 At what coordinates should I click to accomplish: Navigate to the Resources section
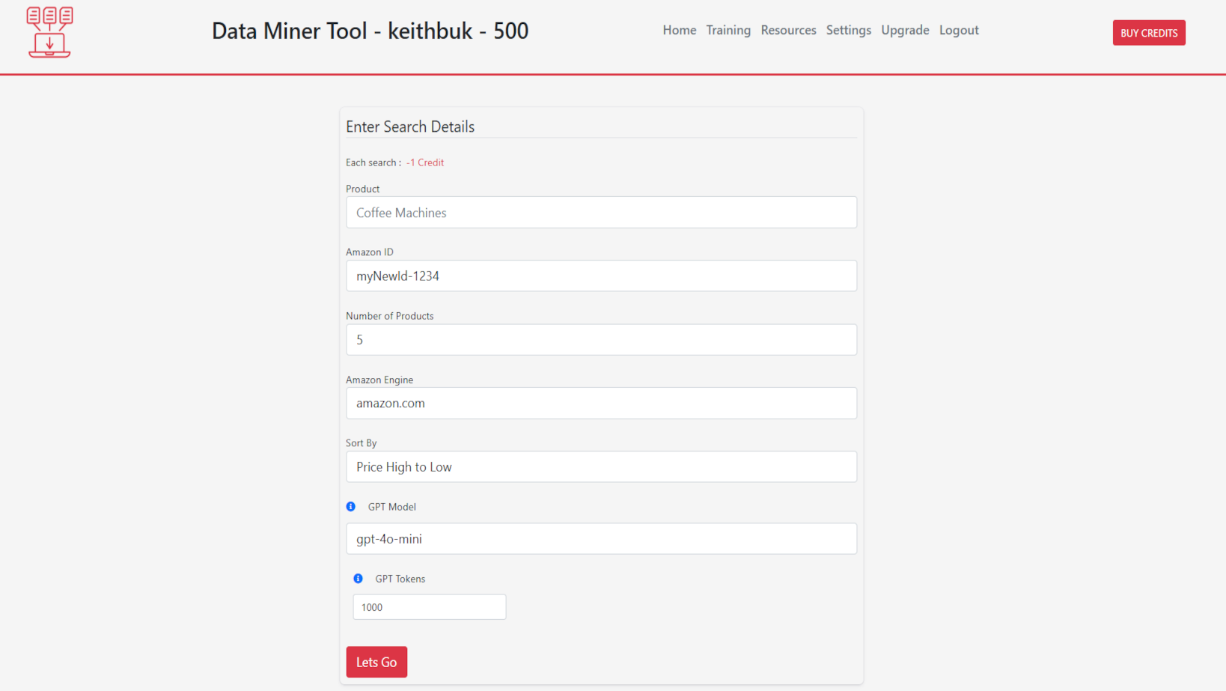point(788,30)
